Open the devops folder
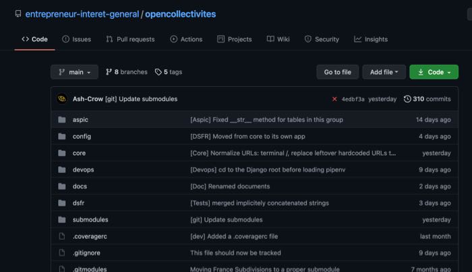 coord(83,170)
